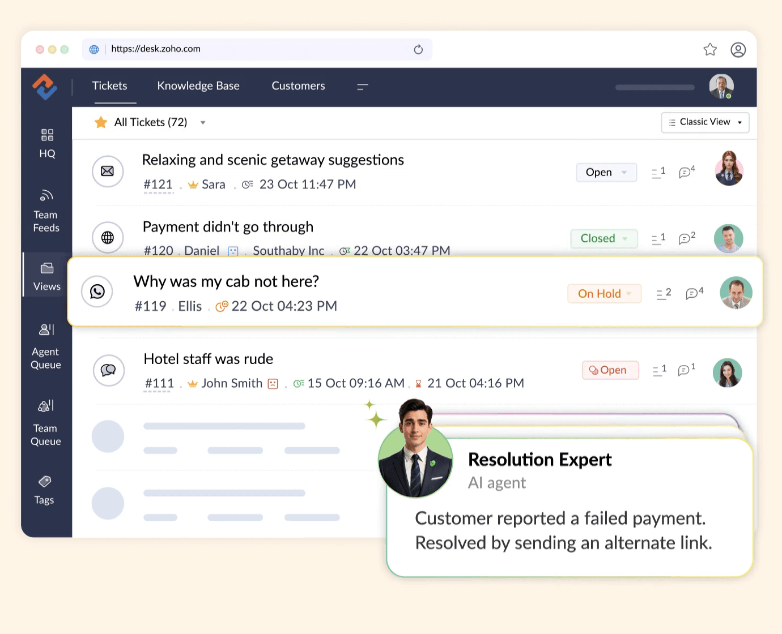Click the sad-face priority badge on ticket #111
Screen dimensions: 782x634
pyautogui.click(x=273, y=383)
